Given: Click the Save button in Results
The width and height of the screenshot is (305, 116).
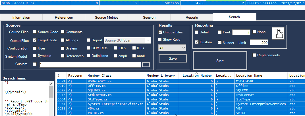Looking at the screenshot, I should pos(173,59).
